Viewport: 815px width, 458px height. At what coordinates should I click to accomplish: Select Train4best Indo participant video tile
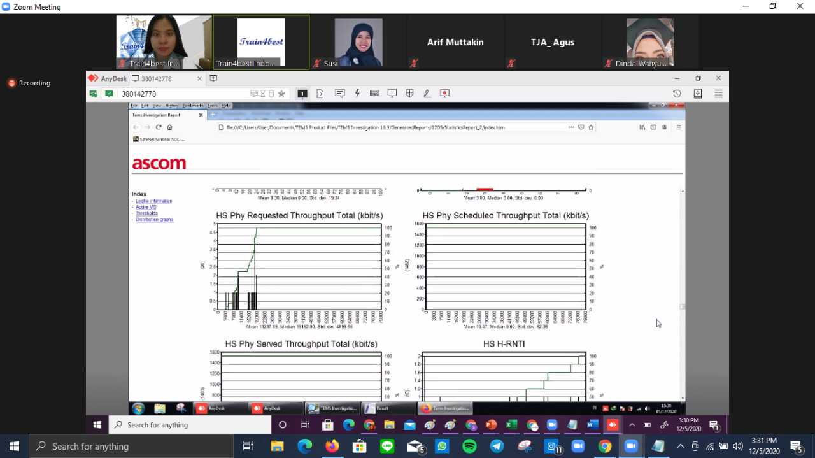pyautogui.click(x=261, y=42)
